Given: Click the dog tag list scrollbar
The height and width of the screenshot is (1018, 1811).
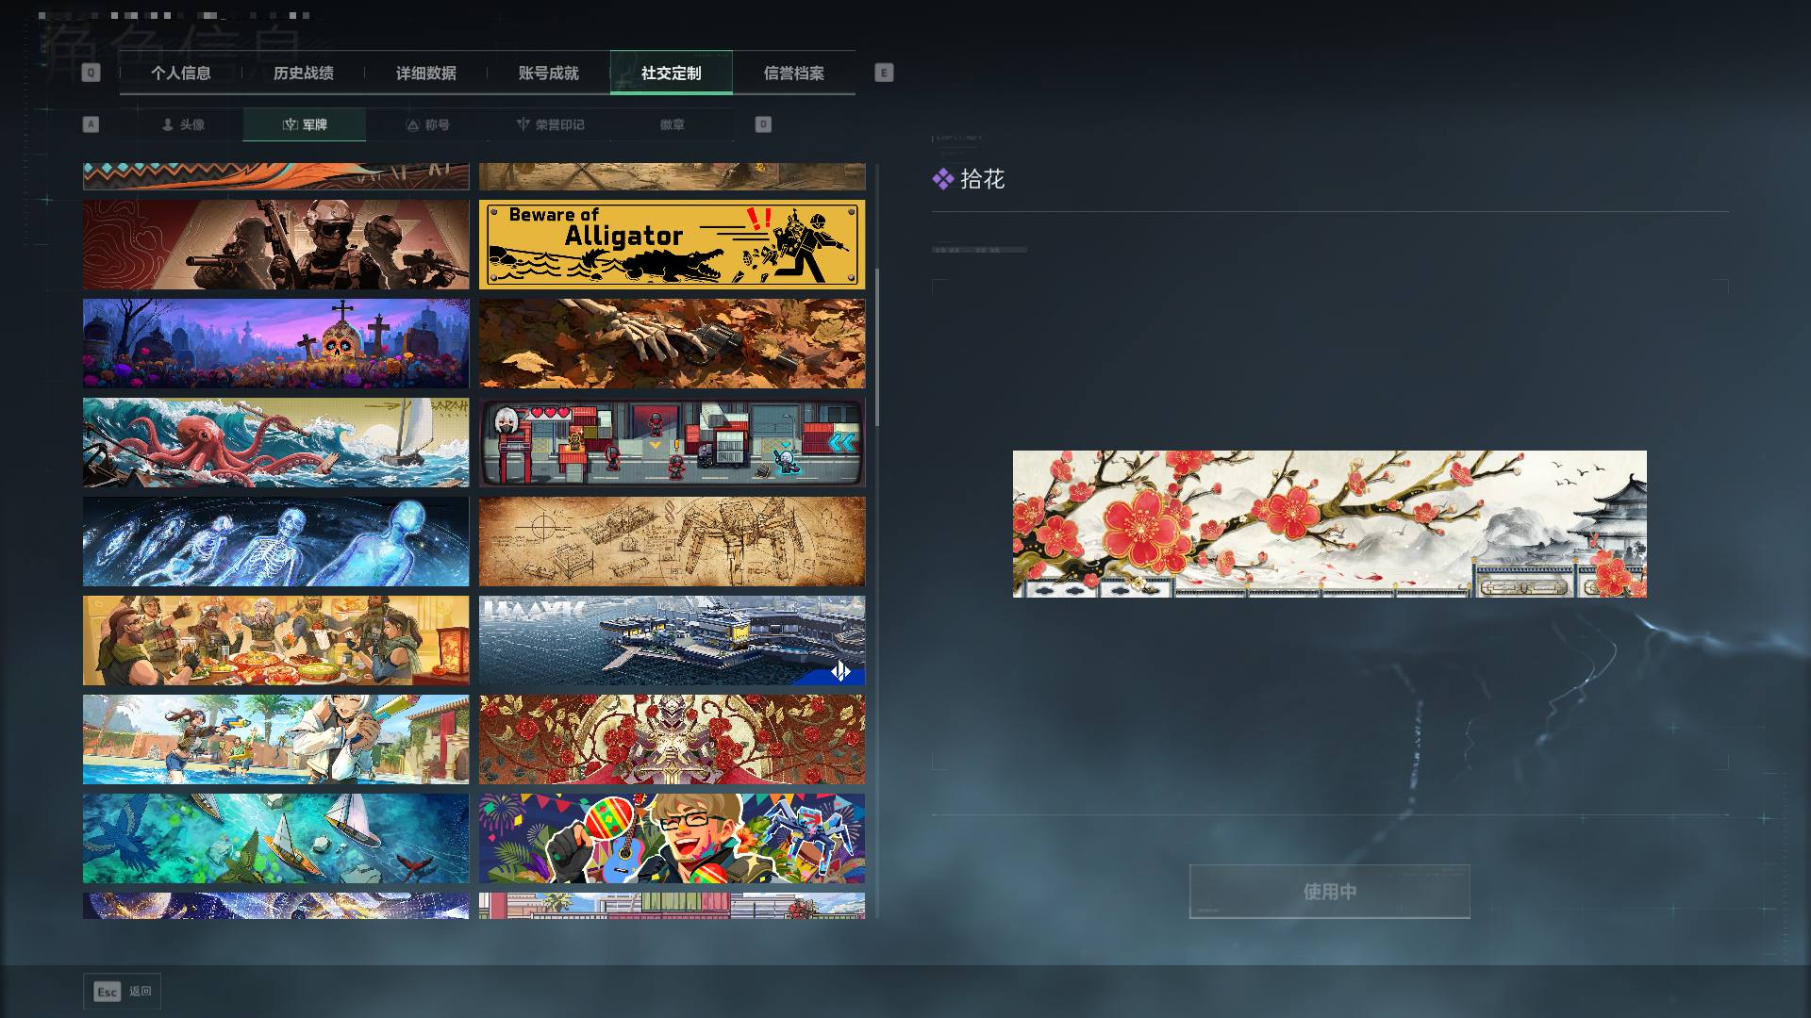Looking at the screenshot, I should 877,347.
